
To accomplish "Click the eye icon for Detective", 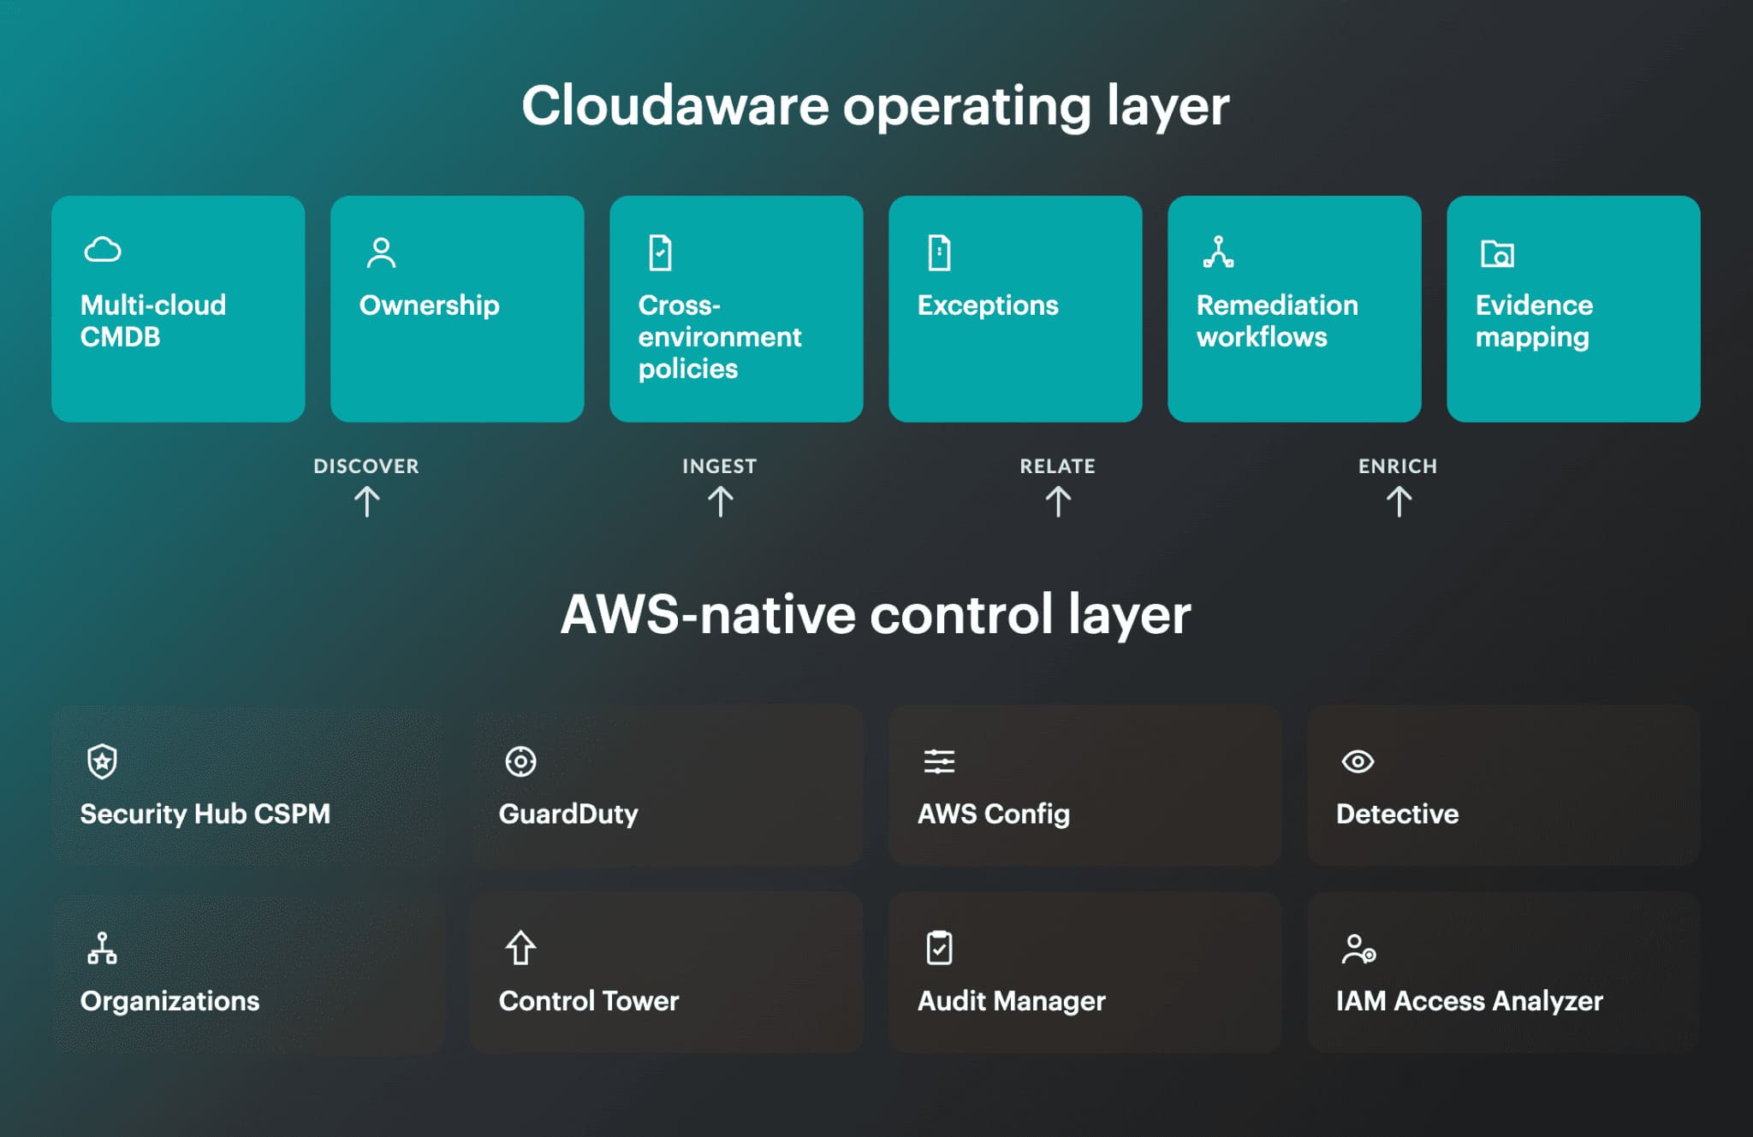I will tap(1358, 761).
